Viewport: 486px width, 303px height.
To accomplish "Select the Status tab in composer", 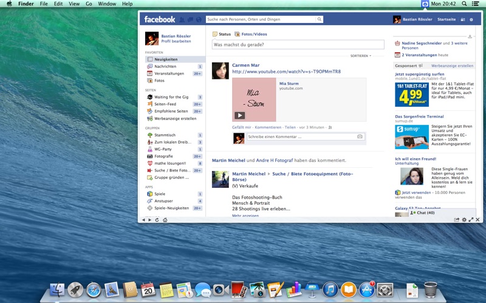I will click(222, 34).
